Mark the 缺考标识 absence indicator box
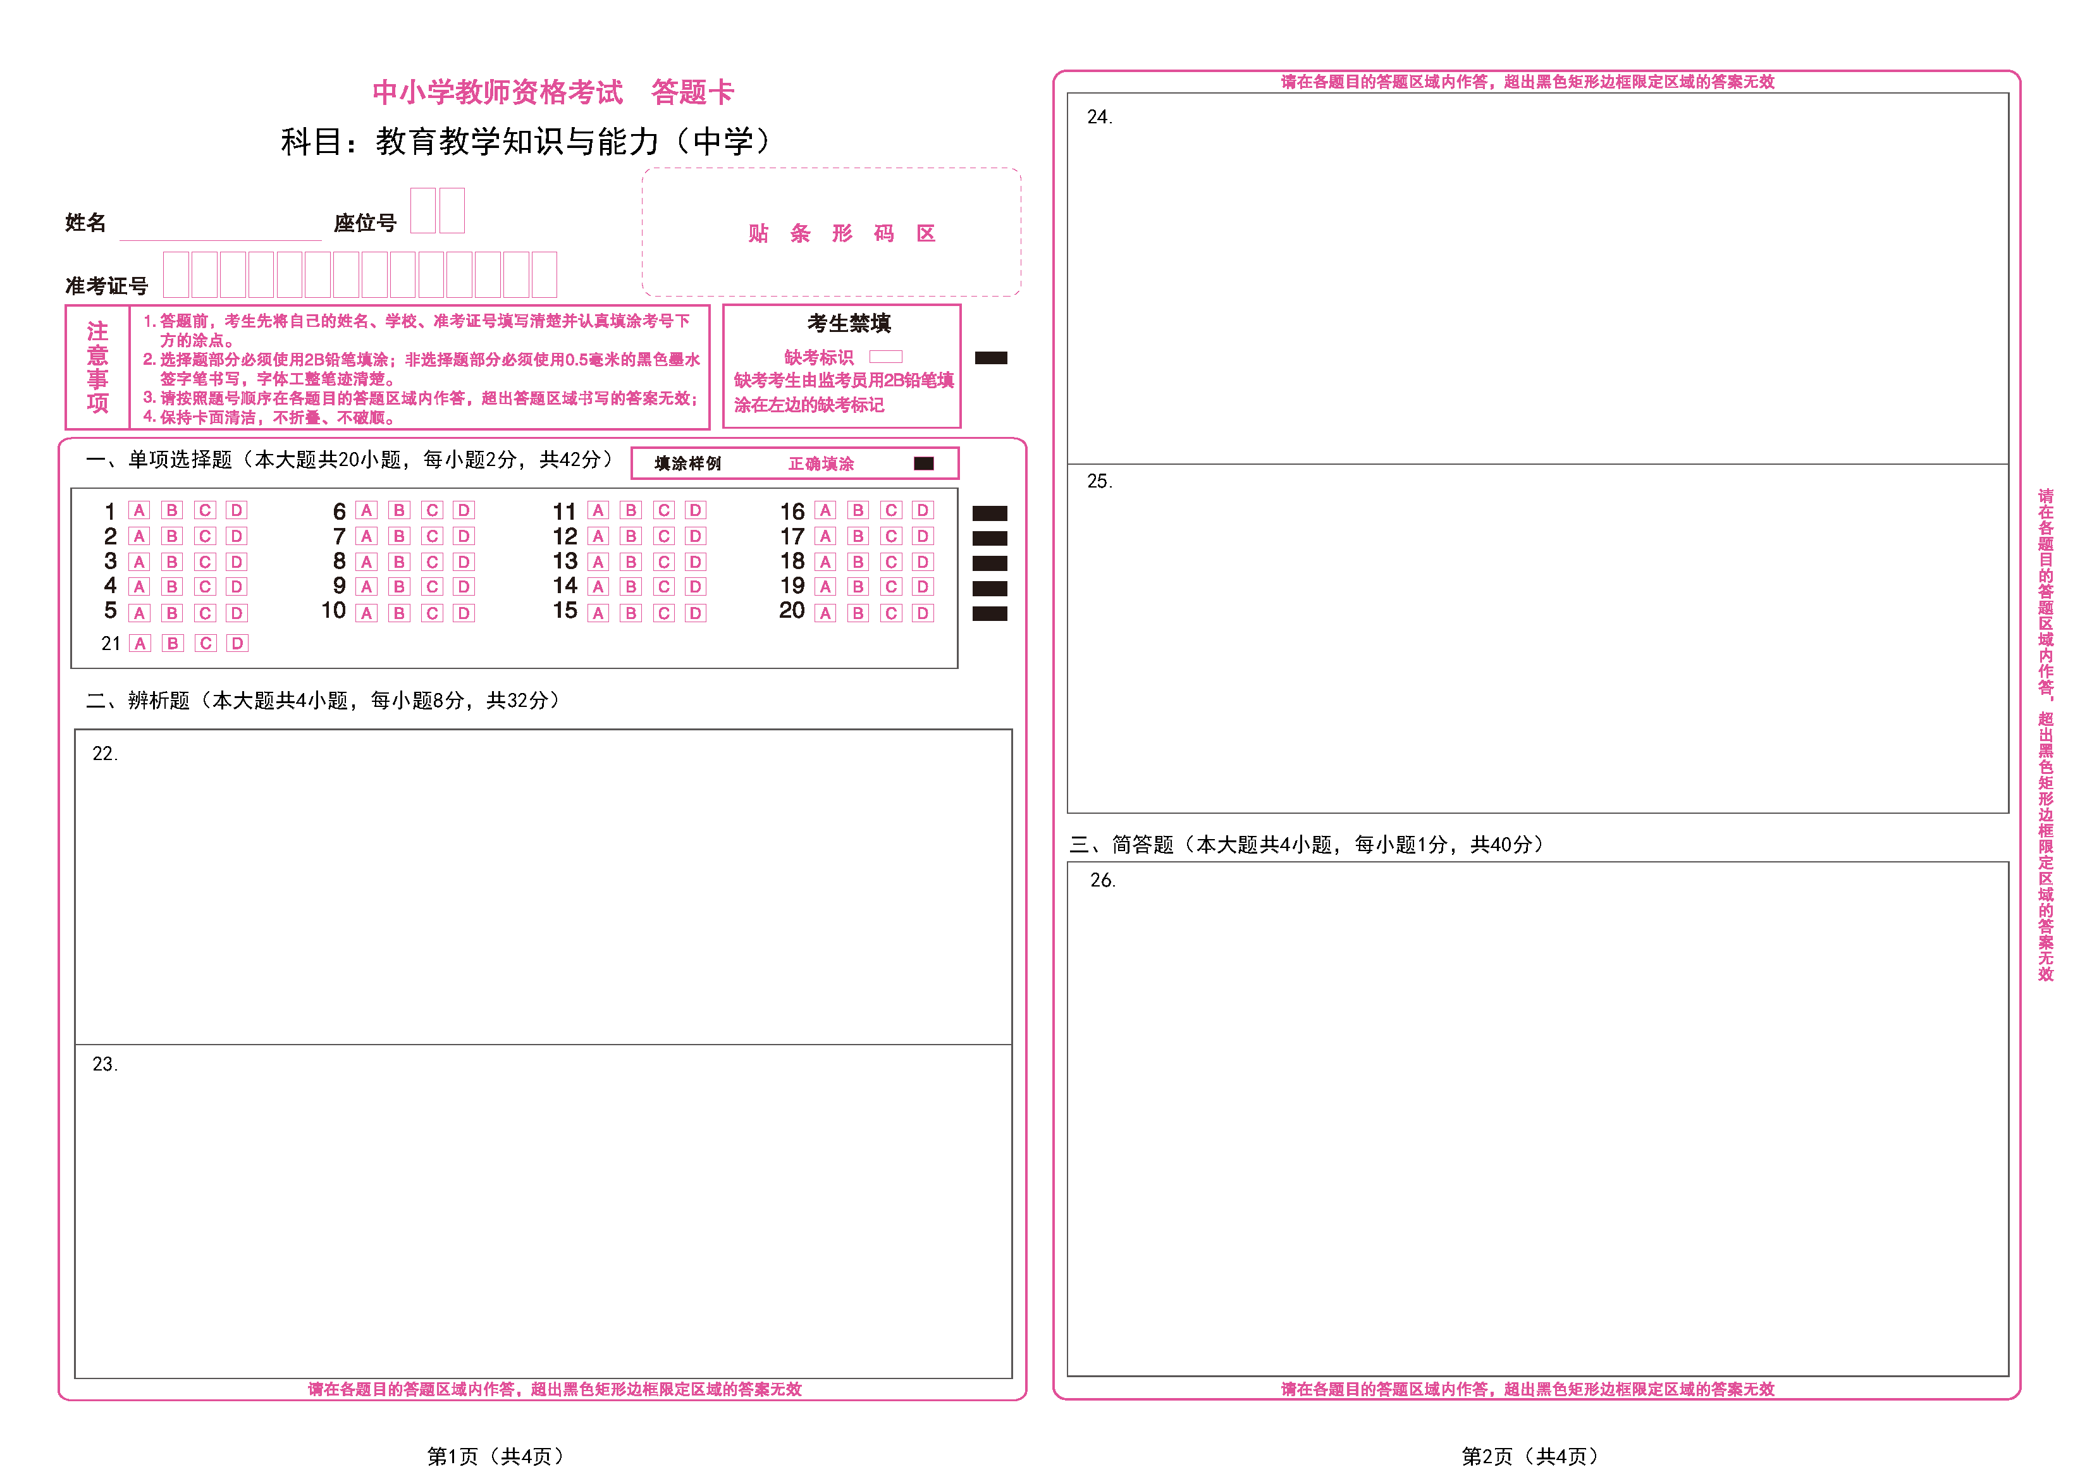 (887, 357)
